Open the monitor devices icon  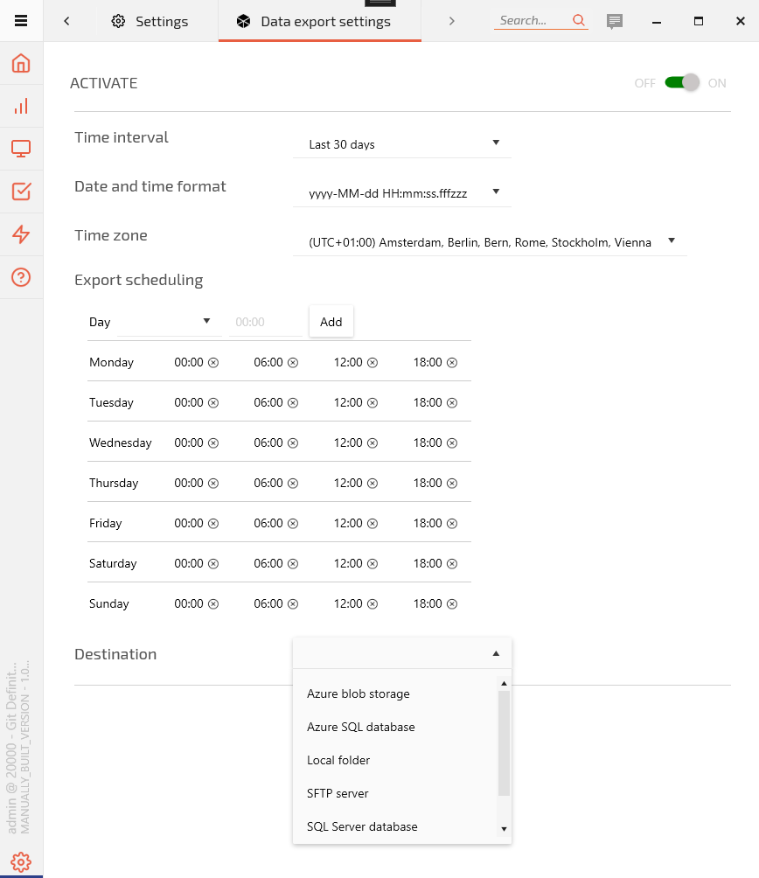(x=21, y=149)
